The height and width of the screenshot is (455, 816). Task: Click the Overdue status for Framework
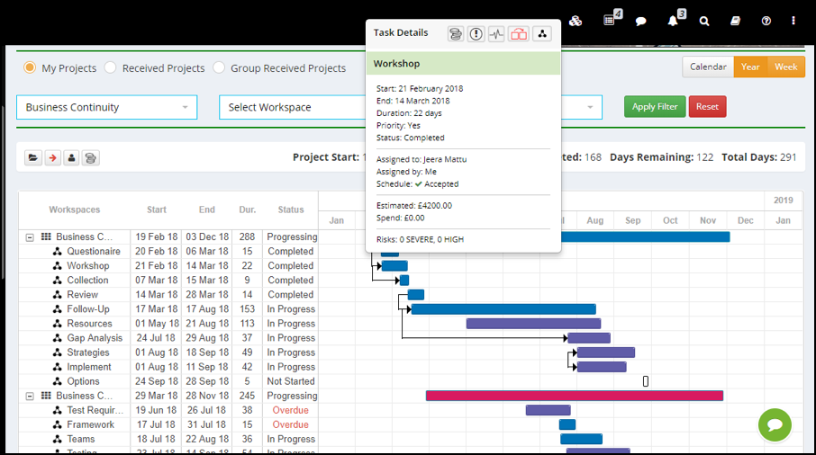pos(290,424)
